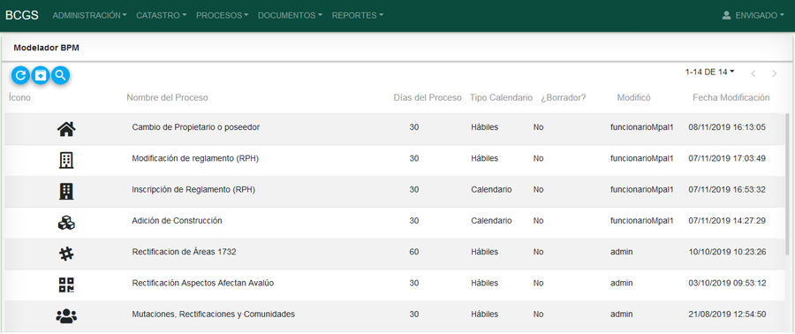Click the QR code icon for Rectificación Aspectos
Image resolution: width=795 pixels, height=334 pixels.
[x=66, y=285]
